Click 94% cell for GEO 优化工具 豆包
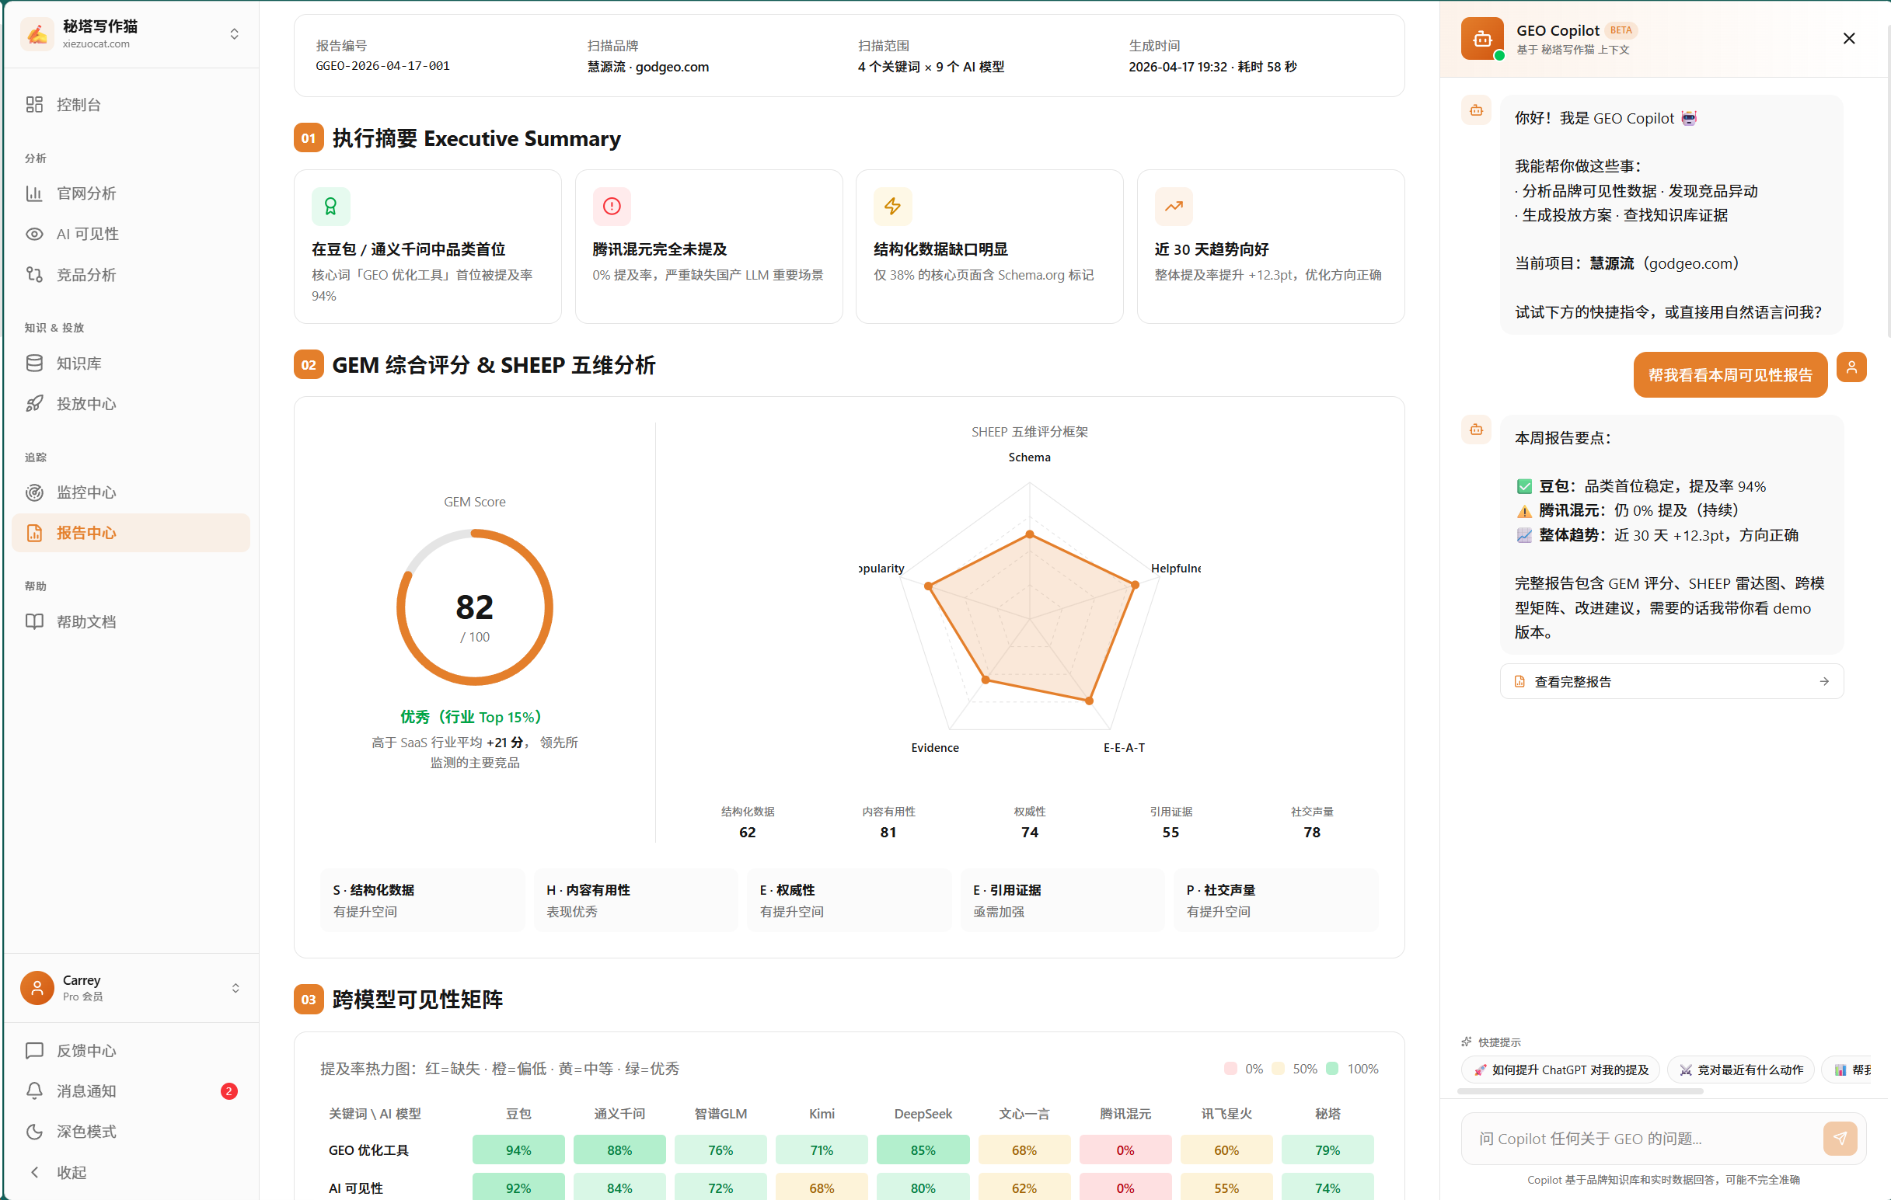The width and height of the screenshot is (1891, 1200). pos(518,1150)
